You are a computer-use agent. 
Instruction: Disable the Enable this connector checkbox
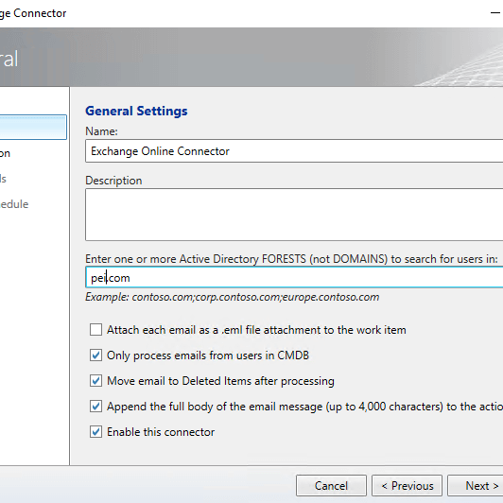(95, 432)
